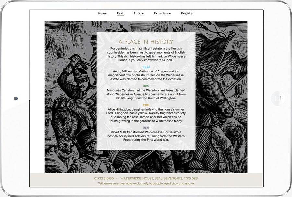292x197 pixels.
Task: Click the crown atop the flagpole in engraving
Action: [x=232, y=33]
